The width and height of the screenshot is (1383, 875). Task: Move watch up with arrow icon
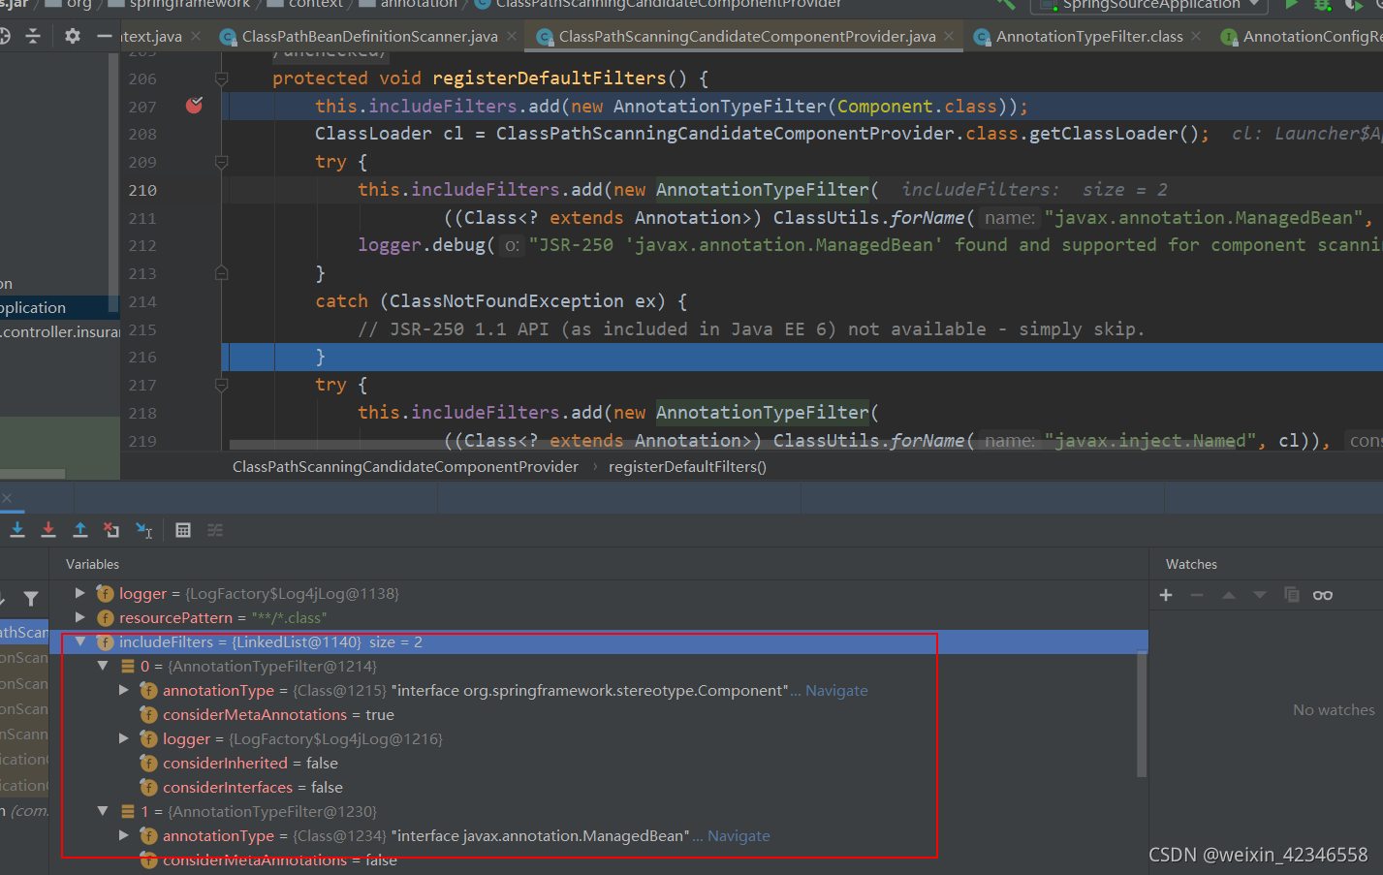click(1229, 595)
